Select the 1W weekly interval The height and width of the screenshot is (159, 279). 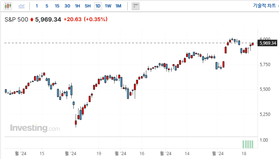(108, 6)
